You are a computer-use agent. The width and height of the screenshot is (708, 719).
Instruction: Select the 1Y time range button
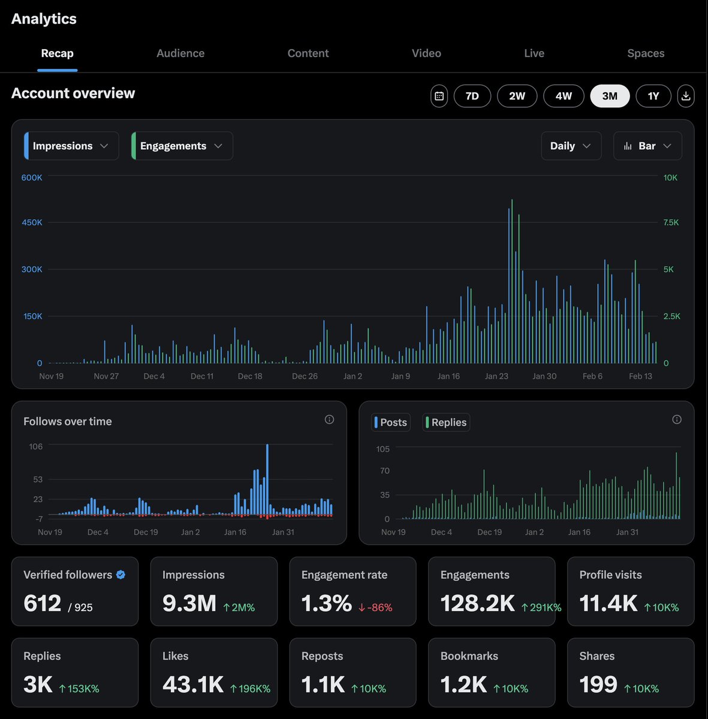pyautogui.click(x=653, y=96)
